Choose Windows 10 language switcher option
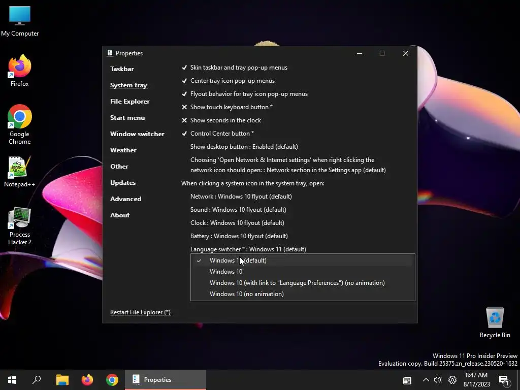Image resolution: width=520 pixels, height=390 pixels. 303,272
